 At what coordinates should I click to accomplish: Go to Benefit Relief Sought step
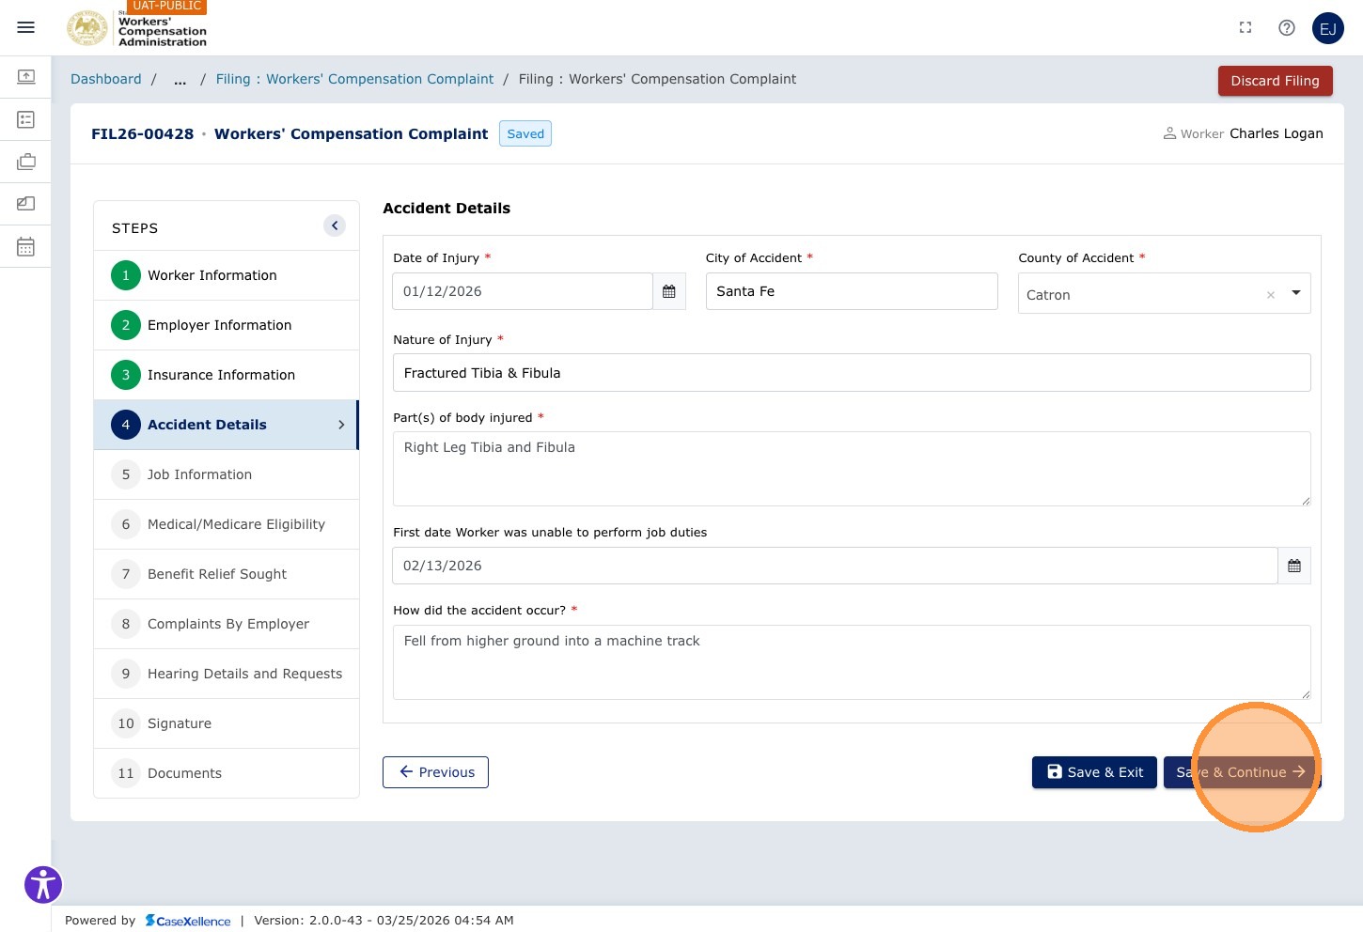click(x=227, y=574)
